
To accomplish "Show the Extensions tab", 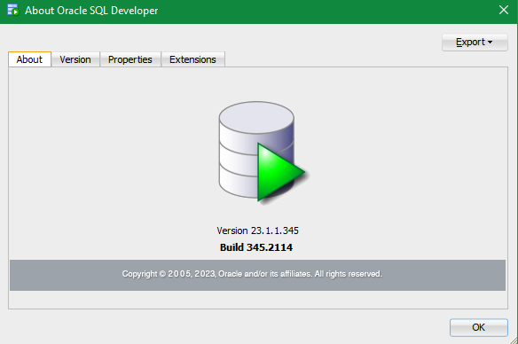I will click(x=192, y=59).
